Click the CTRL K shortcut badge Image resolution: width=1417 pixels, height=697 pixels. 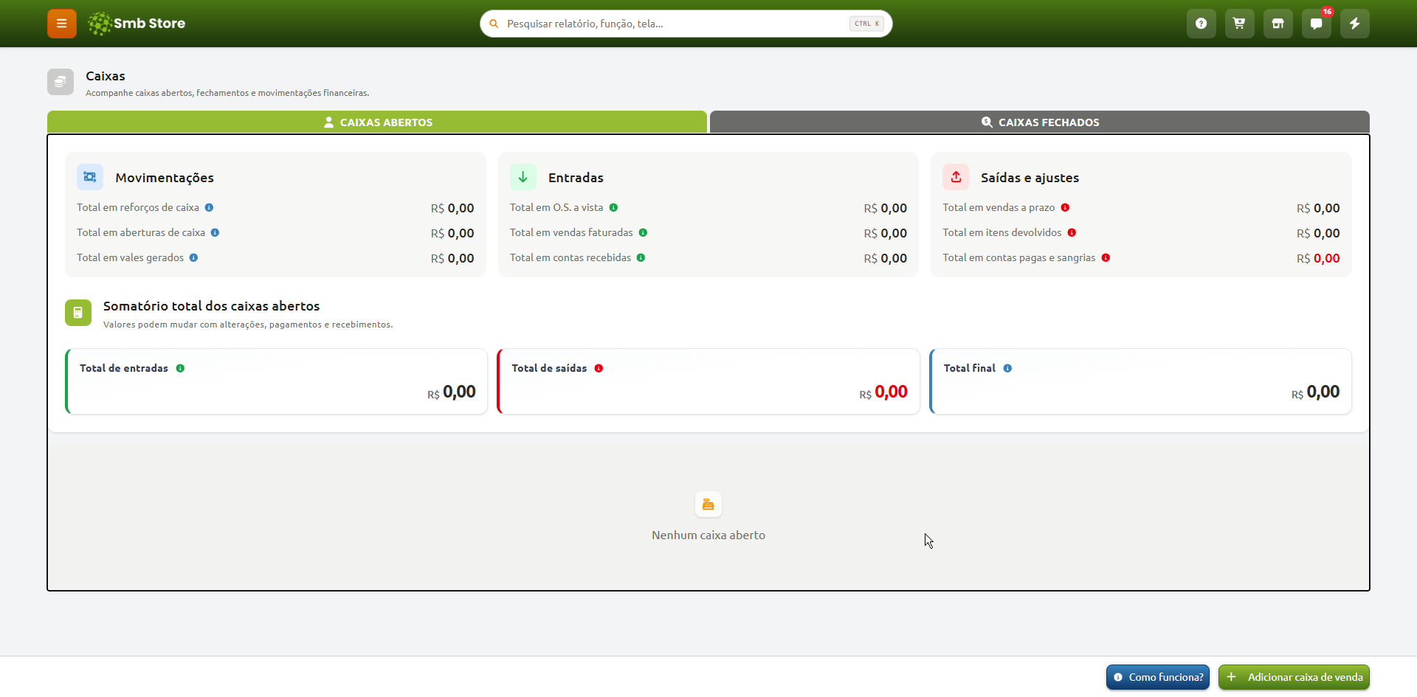[x=866, y=24]
